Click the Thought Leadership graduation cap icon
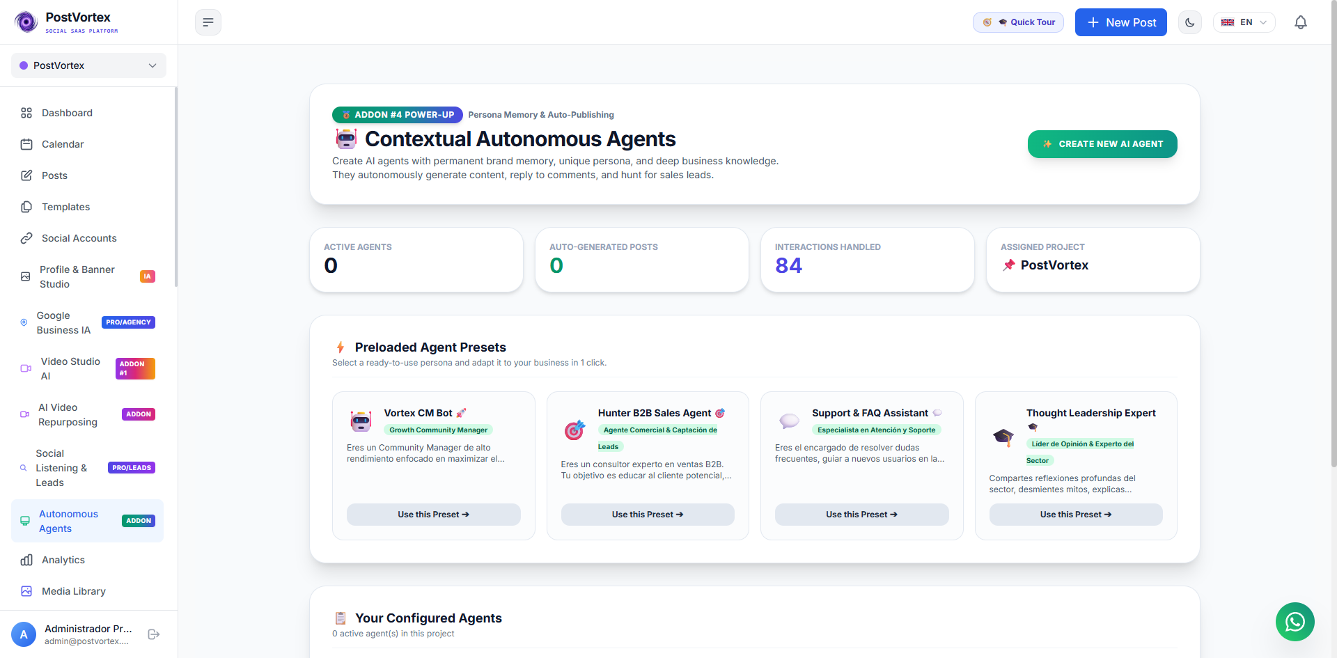 point(1003,437)
